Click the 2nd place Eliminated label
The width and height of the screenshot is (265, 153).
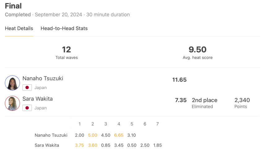point(205,103)
